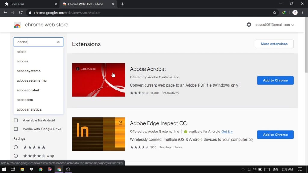Click the browser forward arrow
Image resolution: width=308 pixels, height=173 pixels.
pos(13,13)
